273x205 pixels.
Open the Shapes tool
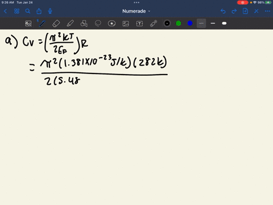pos(84,23)
